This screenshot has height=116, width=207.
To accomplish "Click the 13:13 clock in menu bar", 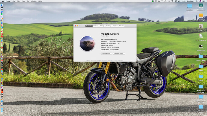I will 184,1.
